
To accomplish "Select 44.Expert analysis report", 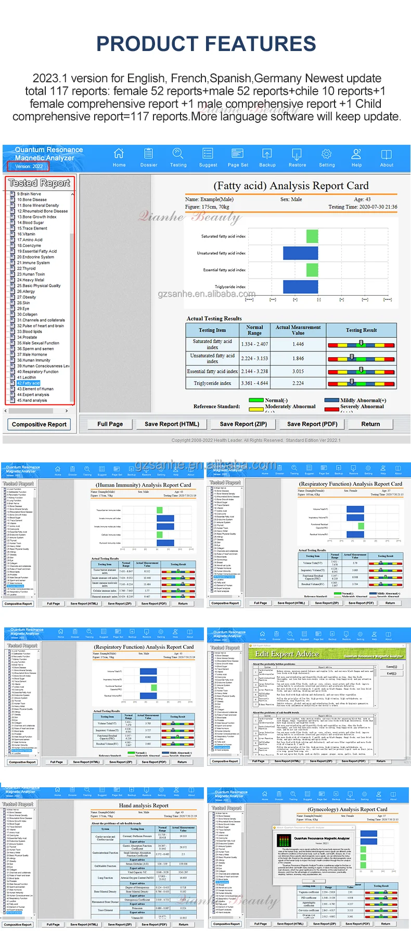I will pyautogui.click(x=33, y=394).
